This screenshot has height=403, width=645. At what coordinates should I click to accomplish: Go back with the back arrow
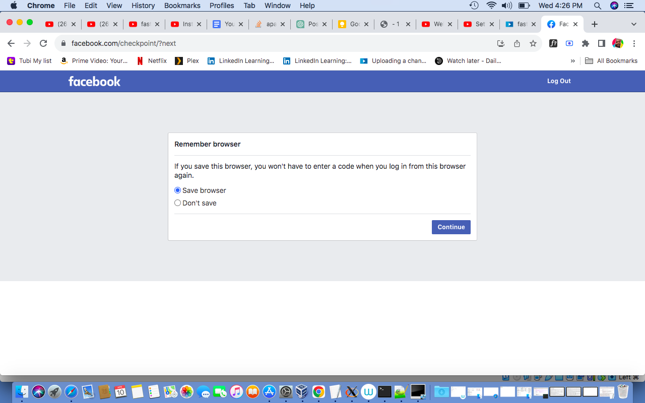click(x=11, y=43)
